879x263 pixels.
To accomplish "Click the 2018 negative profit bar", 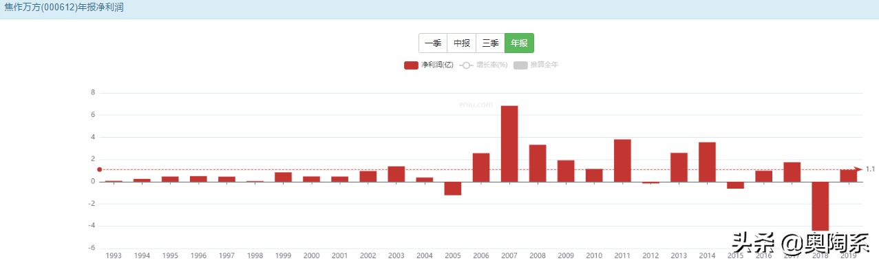I will coord(820,207).
